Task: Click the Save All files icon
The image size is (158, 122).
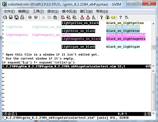Action: click(16, 17)
